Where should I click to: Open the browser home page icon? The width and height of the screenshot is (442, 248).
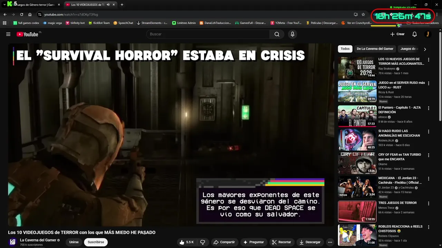30,14
